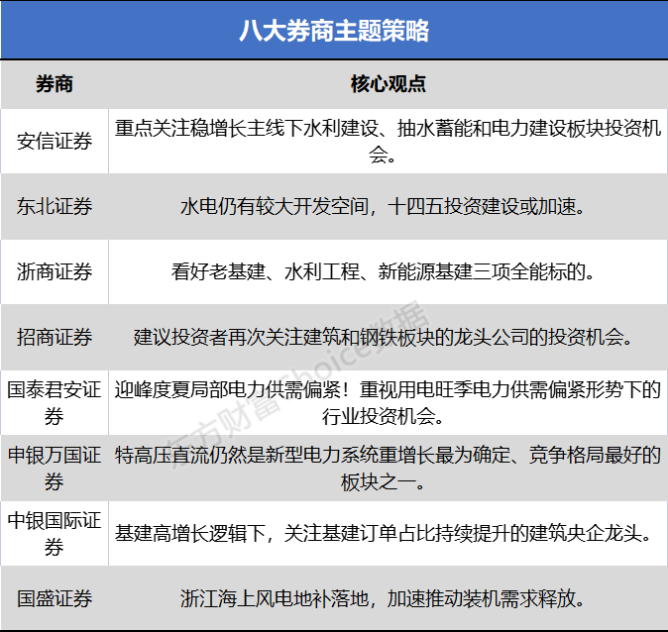Viewport: 668px width, 632px height.
Task: Click the text 迎峰度夏局部电力供需偏紧
Action: (228, 389)
